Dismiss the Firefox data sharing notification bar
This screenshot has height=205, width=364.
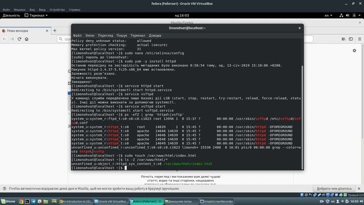point(359,188)
